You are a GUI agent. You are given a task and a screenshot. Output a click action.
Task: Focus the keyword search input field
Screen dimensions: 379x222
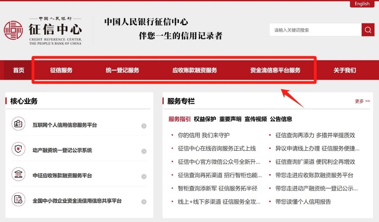tap(315, 30)
